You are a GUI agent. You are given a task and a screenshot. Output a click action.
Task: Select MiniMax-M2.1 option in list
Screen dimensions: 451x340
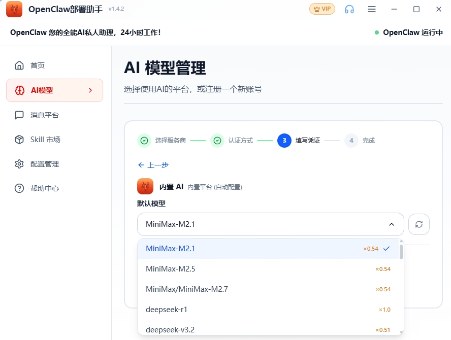click(x=269, y=249)
